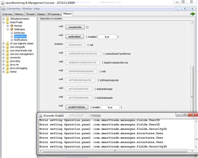The height and width of the screenshot is (158, 198).
Task: Click the enabled parameter input field
Action: pos(107,37)
